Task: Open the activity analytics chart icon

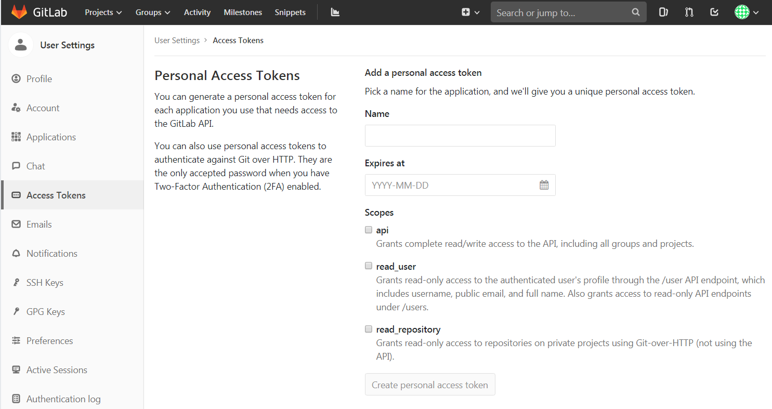Action: tap(335, 11)
